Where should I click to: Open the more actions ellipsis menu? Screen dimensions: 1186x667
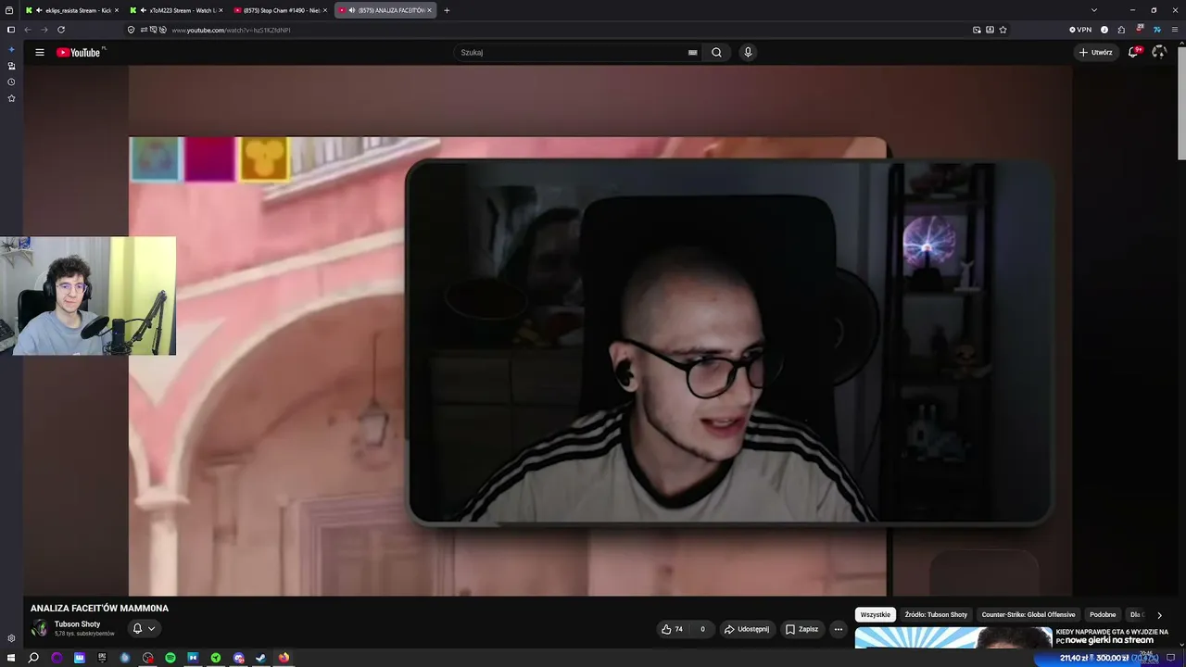pos(839,629)
